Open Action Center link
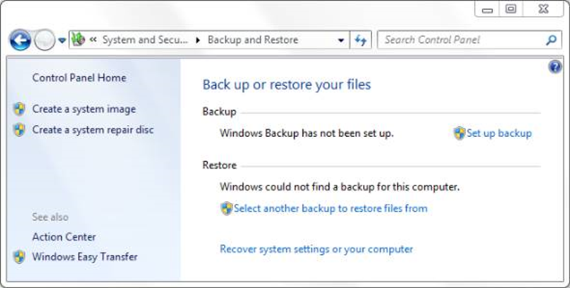Screen dimensions: 570x288 coord(64,237)
